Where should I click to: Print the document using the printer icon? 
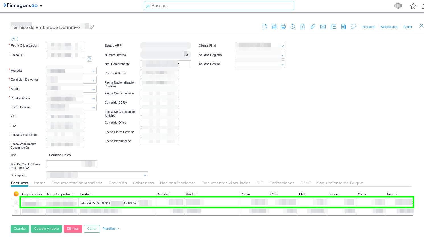coord(283,27)
